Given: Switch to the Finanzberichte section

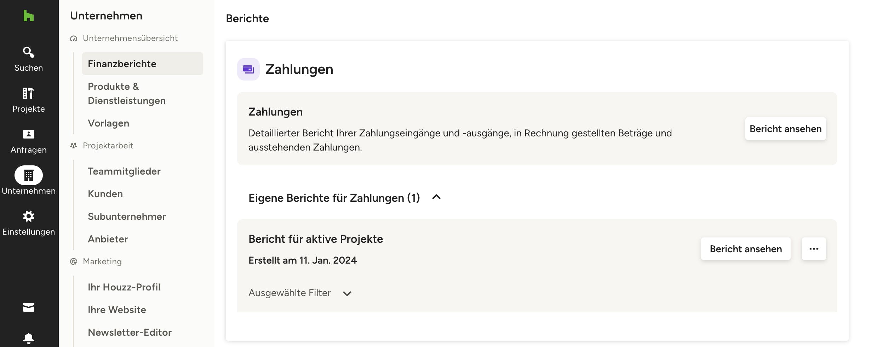Looking at the screenshot, I should click(x=122, y=64).
